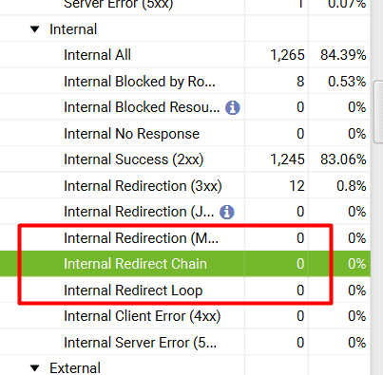Click the Internal section header label
Viewport: 383px width, 375px height.
pyautogui.click(x=73, y=29)
